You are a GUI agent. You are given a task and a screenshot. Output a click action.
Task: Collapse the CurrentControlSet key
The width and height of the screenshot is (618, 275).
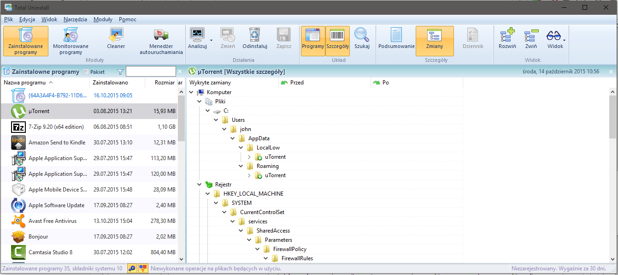(225, 212)
